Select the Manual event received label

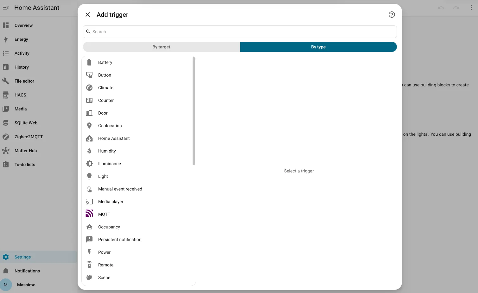[x=120, y=189]
